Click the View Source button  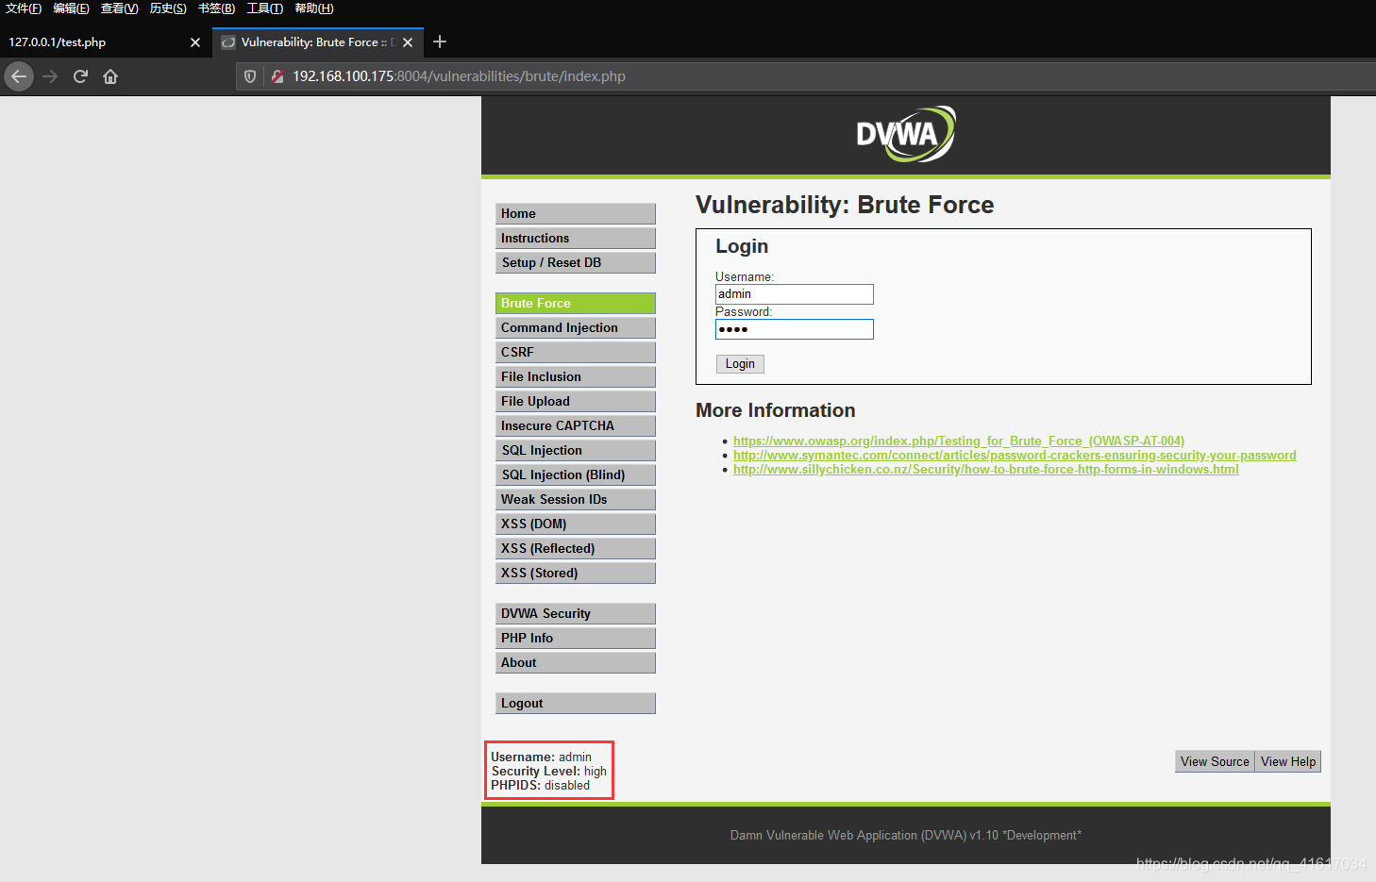(x=1215, y=761)
